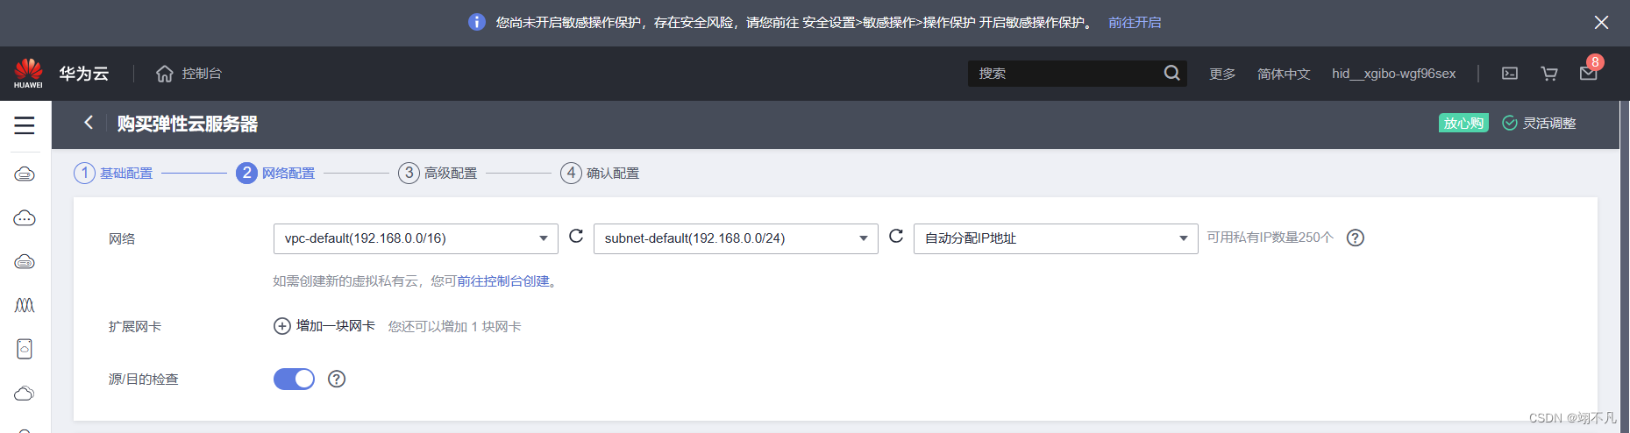Image resolution: width=1630 pixels, height=433 pixels.
Task: Click the 华为云 brand text
Action: (84, 74)
